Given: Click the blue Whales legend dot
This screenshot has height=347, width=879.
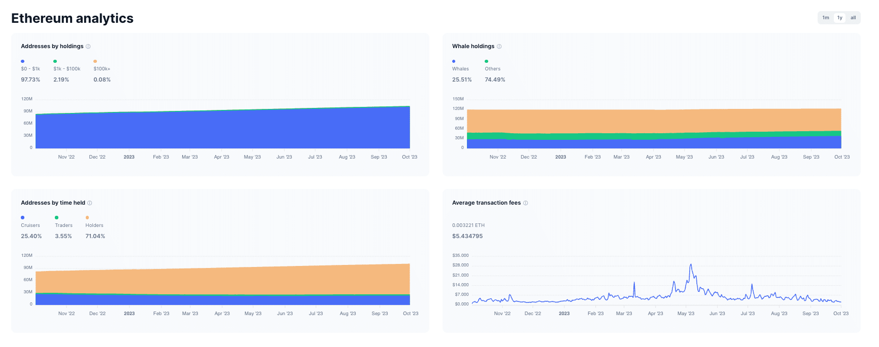Looking at the screenshot, I should (x=454, y=61).
